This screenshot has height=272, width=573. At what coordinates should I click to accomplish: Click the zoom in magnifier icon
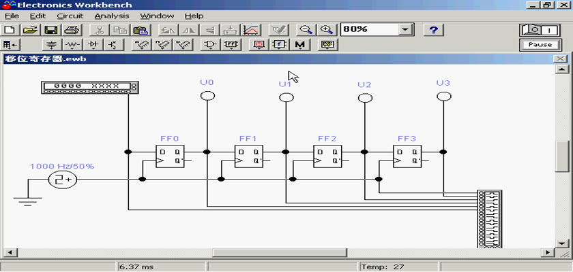tap(327, 30)
